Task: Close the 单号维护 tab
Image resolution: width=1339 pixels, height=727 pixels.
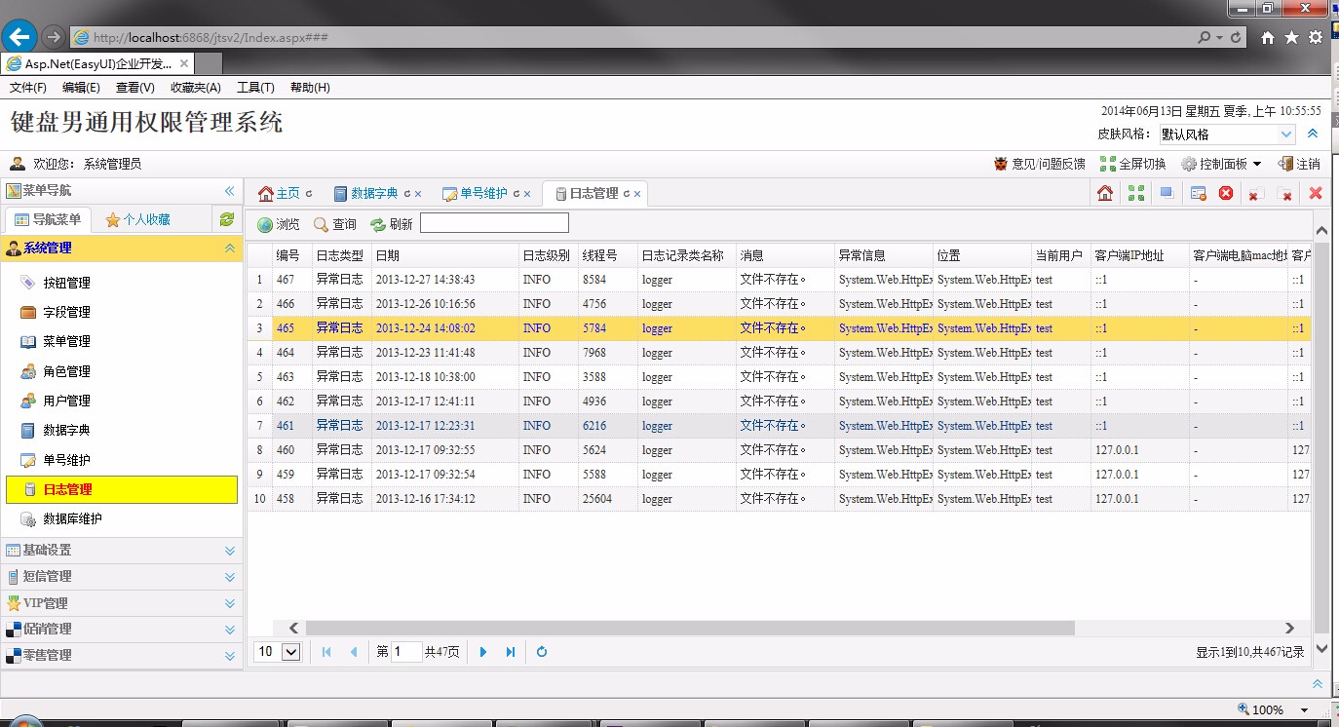Action: (x=525, y=194)
